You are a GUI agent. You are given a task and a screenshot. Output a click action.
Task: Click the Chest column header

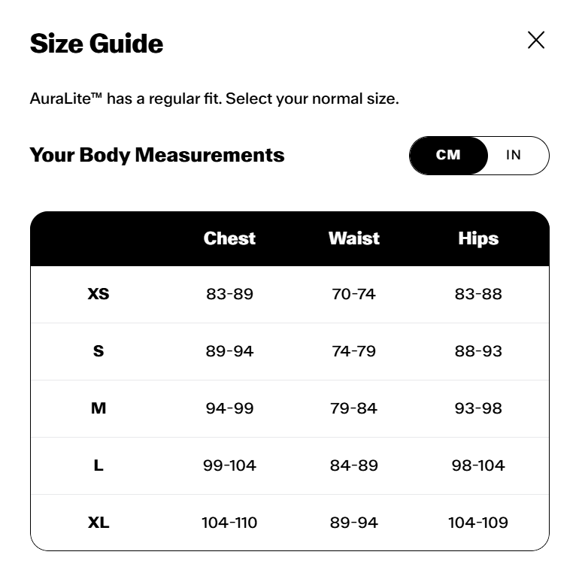tap(229, 238)
